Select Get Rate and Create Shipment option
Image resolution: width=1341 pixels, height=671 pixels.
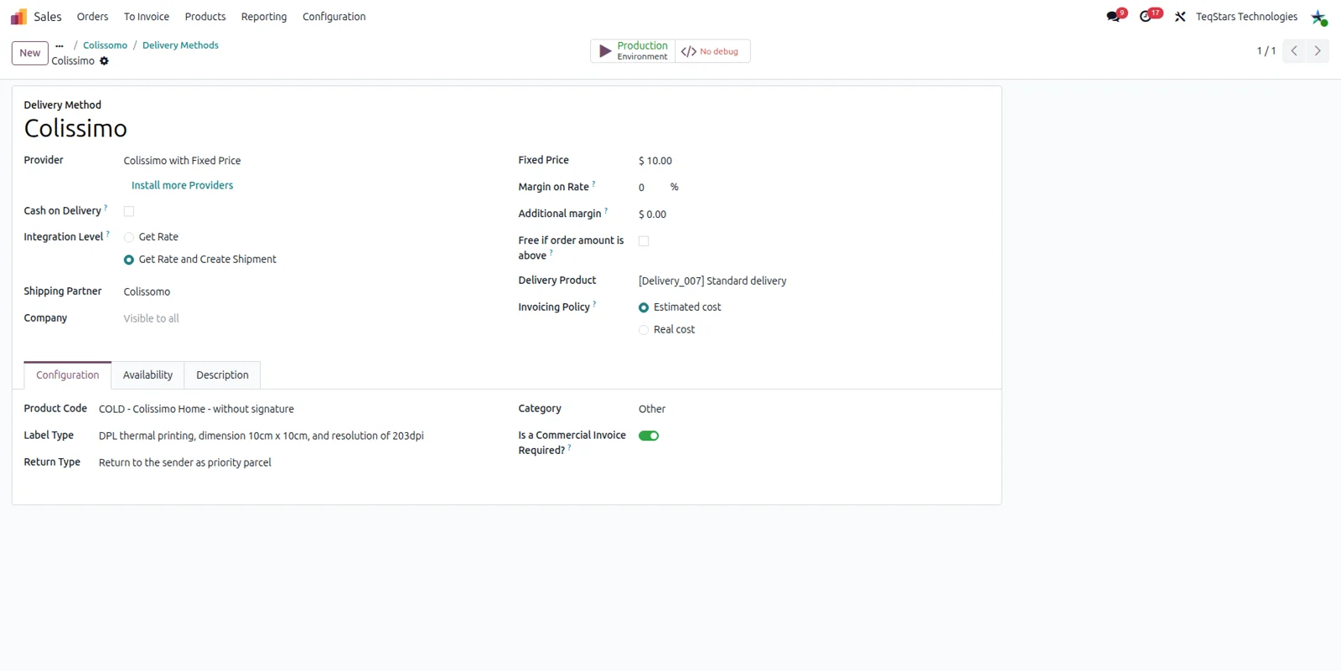[x=129, y=260]
